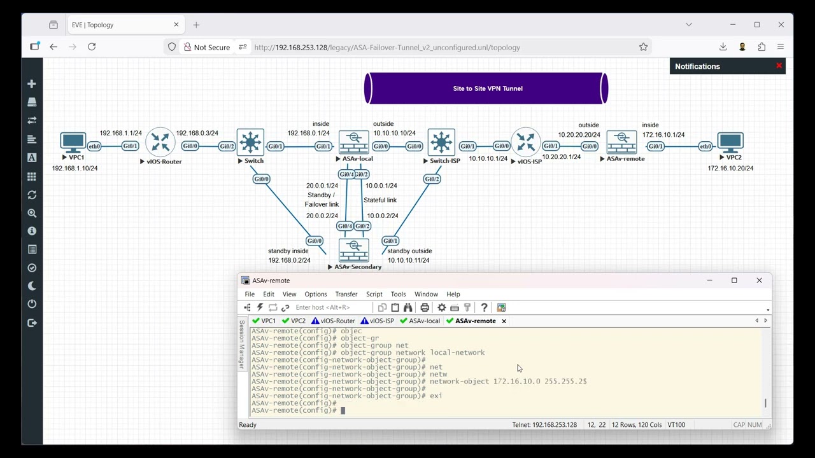Click the Enter host input field
The image size is (815, 458).
332,308
